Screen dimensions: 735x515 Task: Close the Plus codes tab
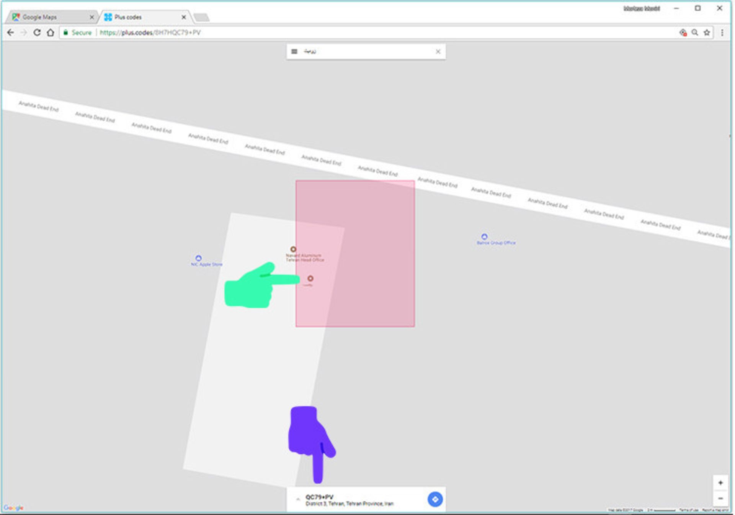(184, 17)
